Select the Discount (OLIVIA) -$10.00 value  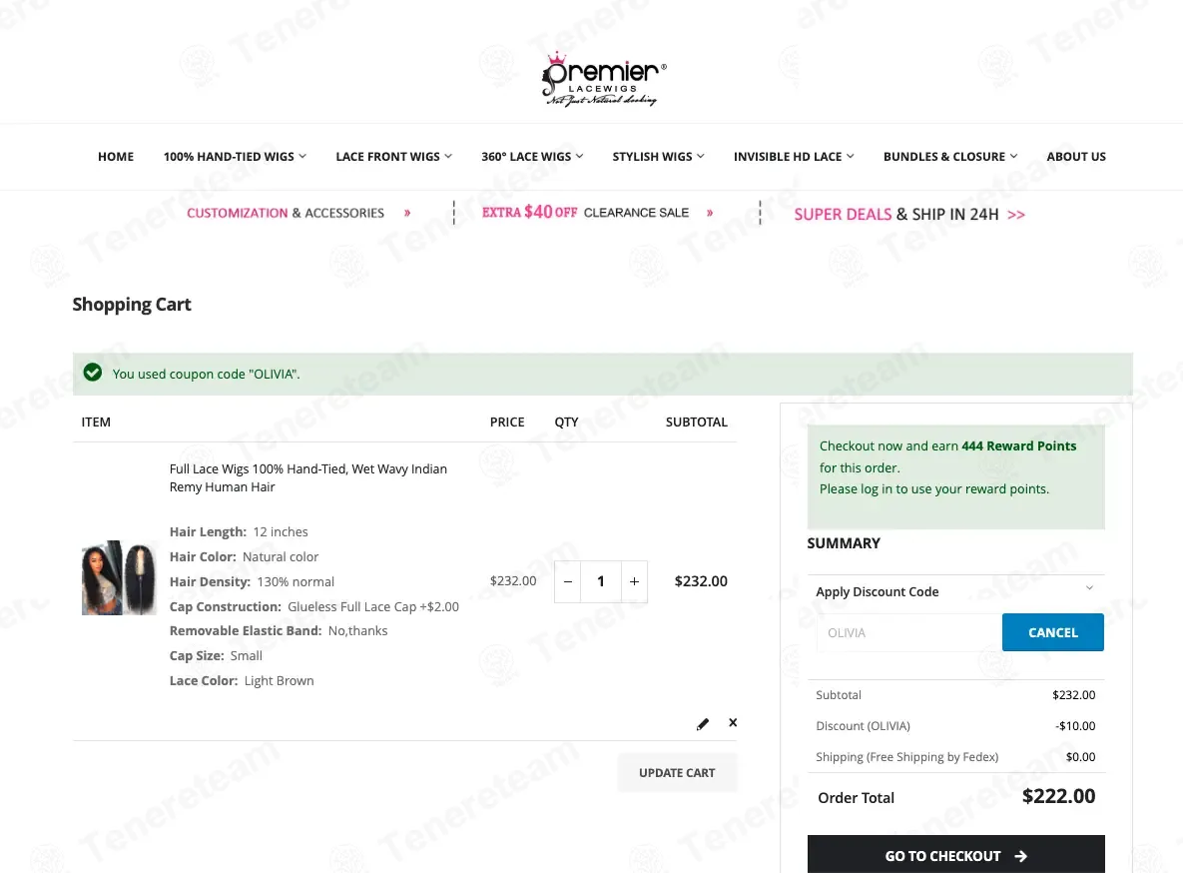(x=1075, y=726)
